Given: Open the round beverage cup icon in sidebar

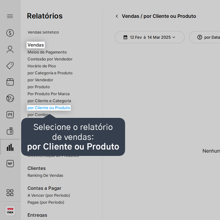Looking at the screenshot, I should [x=10, y=98].
